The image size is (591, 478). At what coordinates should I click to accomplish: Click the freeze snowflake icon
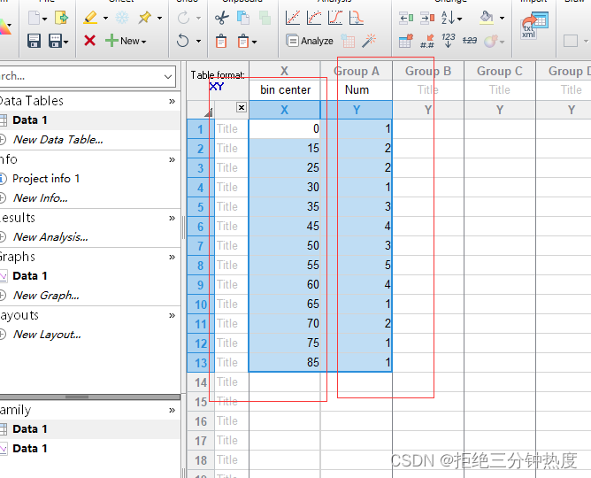click(122, 18)
